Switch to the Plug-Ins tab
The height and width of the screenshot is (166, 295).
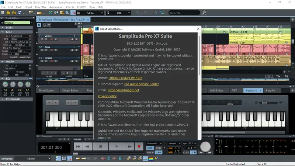271,90
